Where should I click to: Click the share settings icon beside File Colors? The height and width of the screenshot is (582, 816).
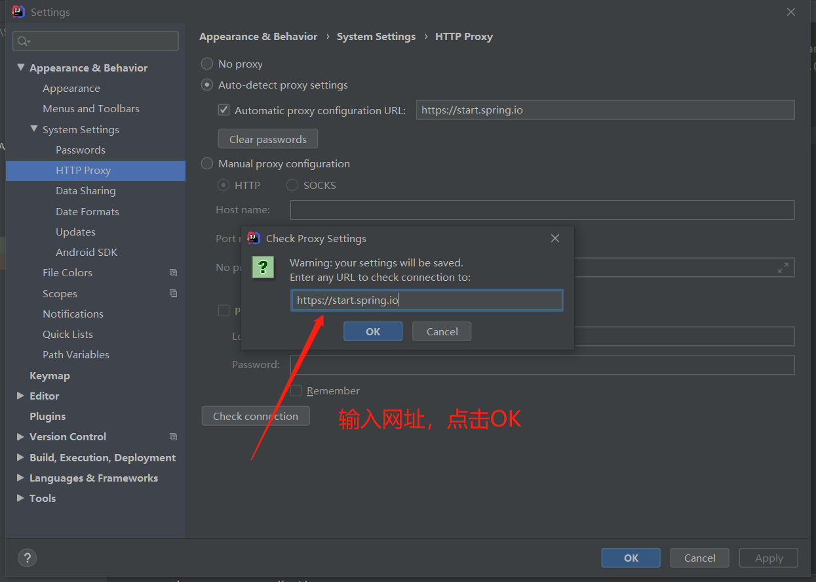[x=173, y=272]
